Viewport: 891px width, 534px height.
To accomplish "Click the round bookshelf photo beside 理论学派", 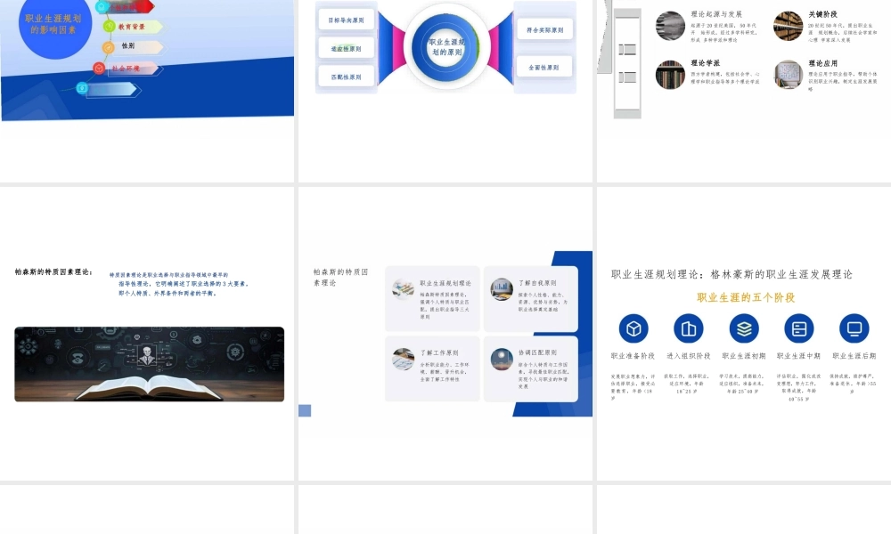I will coord(671,75).
